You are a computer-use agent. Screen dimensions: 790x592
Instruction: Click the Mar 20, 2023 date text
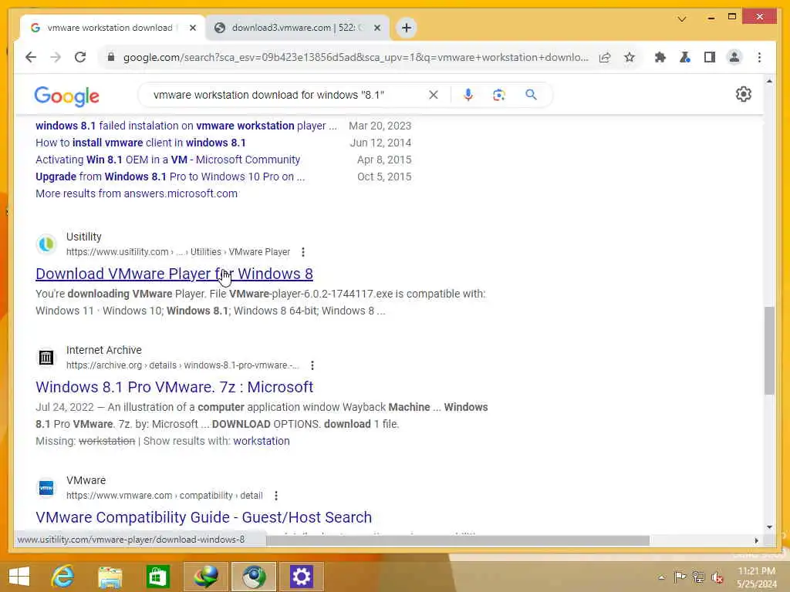click(380, 126)
